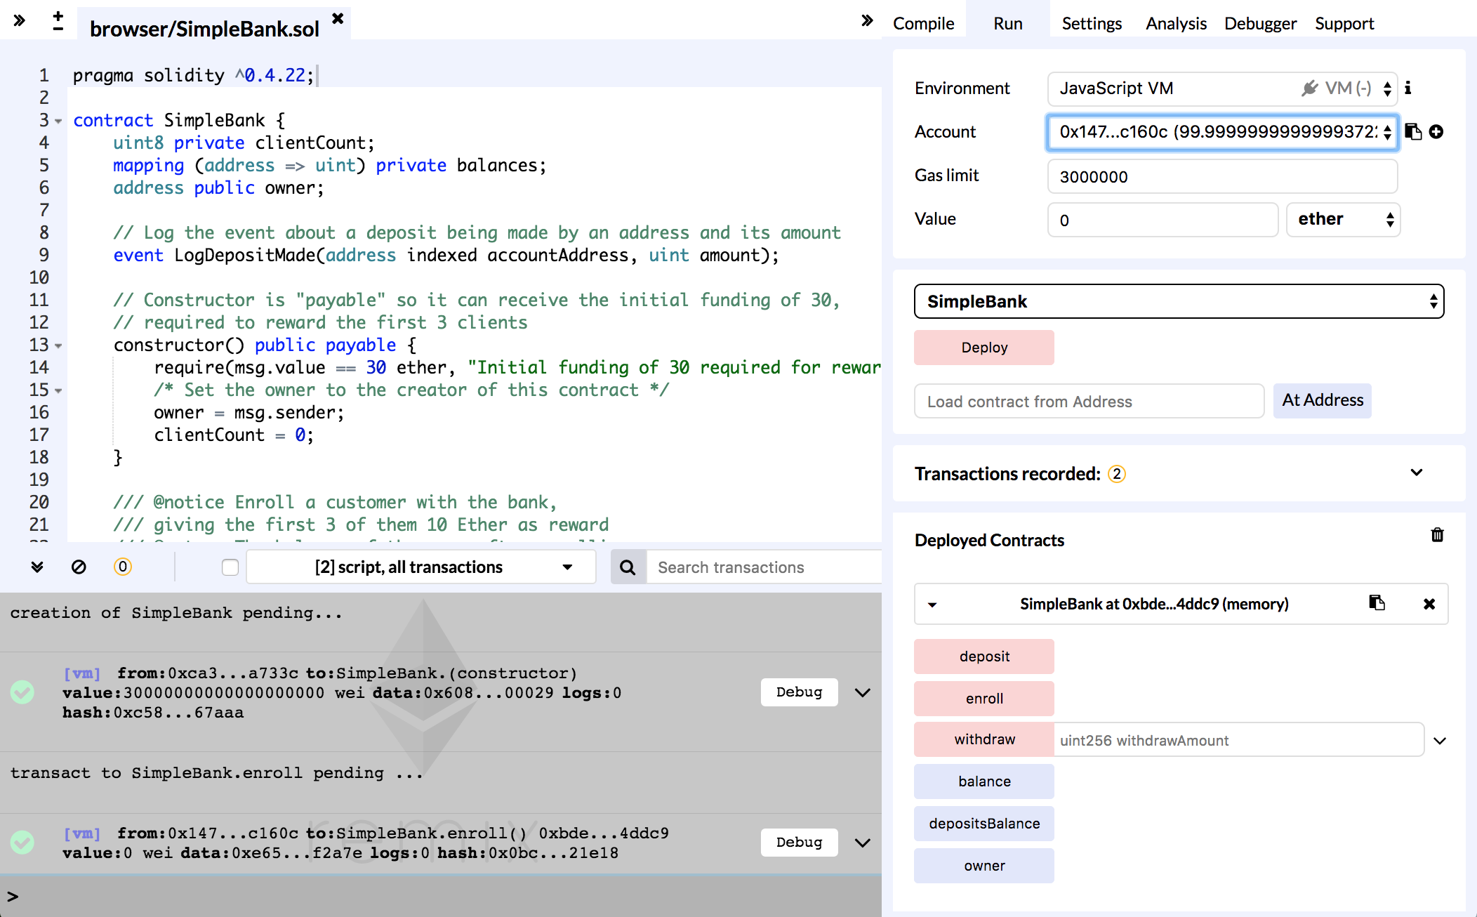The image size is (1477, 917).
Task: Copy the account address with clipboard icon
Action: 1414,131
